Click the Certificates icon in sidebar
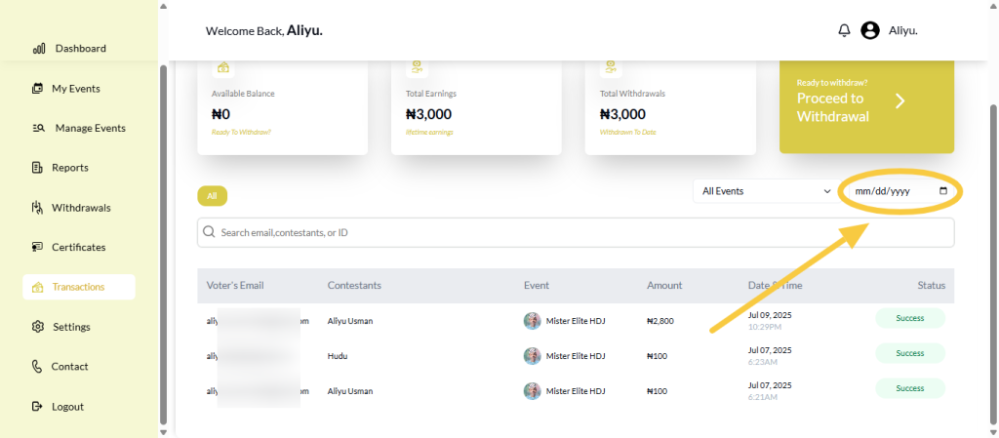999x438 pixels. click(x=37, y=248)
